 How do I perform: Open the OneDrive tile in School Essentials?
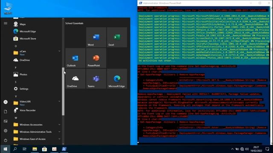[x=76, y=79]
